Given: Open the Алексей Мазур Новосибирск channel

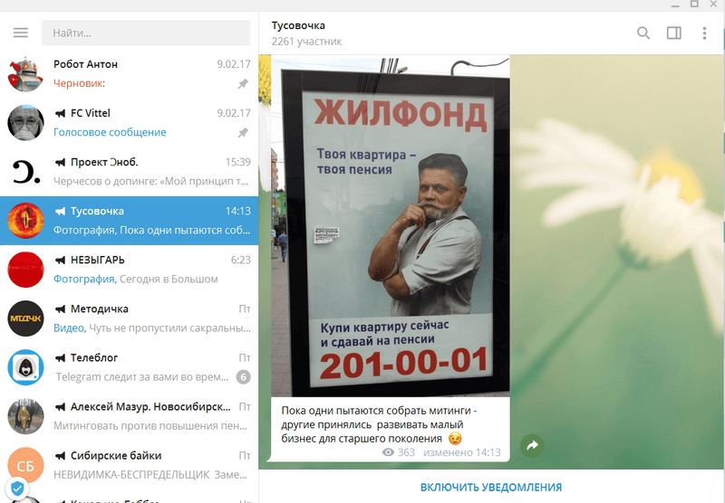Looking at the screenshot, I should pos(129,416).
